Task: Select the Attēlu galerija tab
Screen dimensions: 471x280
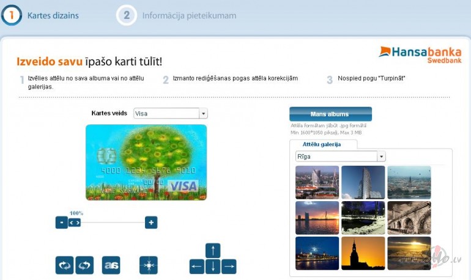Action: click(x=322, y=144)
